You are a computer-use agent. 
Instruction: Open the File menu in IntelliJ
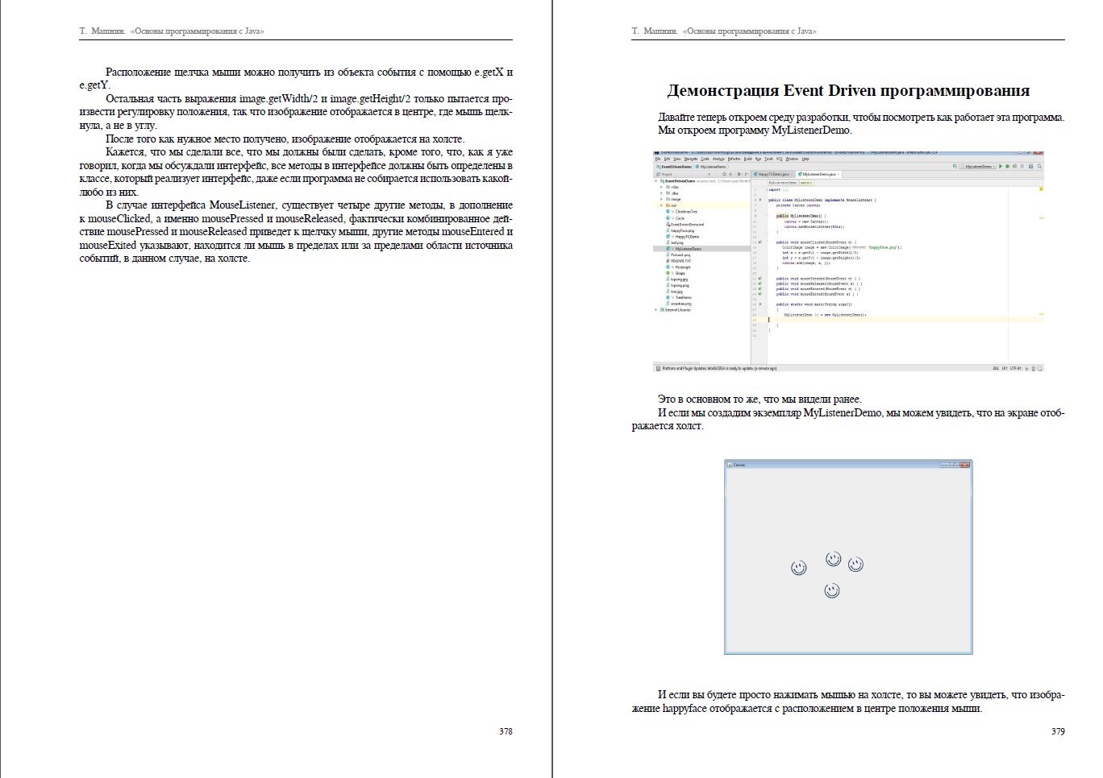pos(658,159)
